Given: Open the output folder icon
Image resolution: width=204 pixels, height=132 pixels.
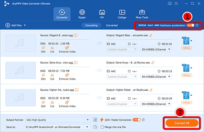Looking at the screenshot, I should 95,127.
